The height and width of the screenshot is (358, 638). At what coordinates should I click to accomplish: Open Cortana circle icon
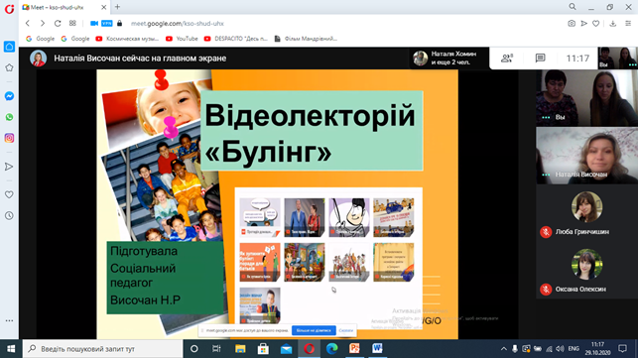click(x=194, y=349)
